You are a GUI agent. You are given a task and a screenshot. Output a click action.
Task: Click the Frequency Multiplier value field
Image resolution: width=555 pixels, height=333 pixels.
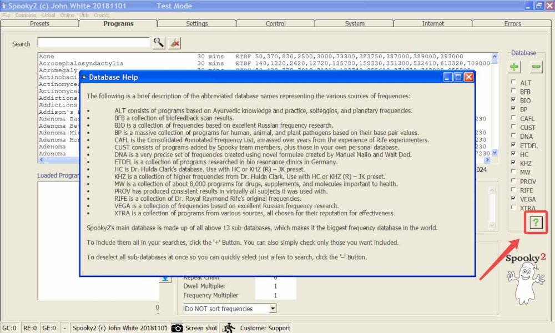pos(275,295)
